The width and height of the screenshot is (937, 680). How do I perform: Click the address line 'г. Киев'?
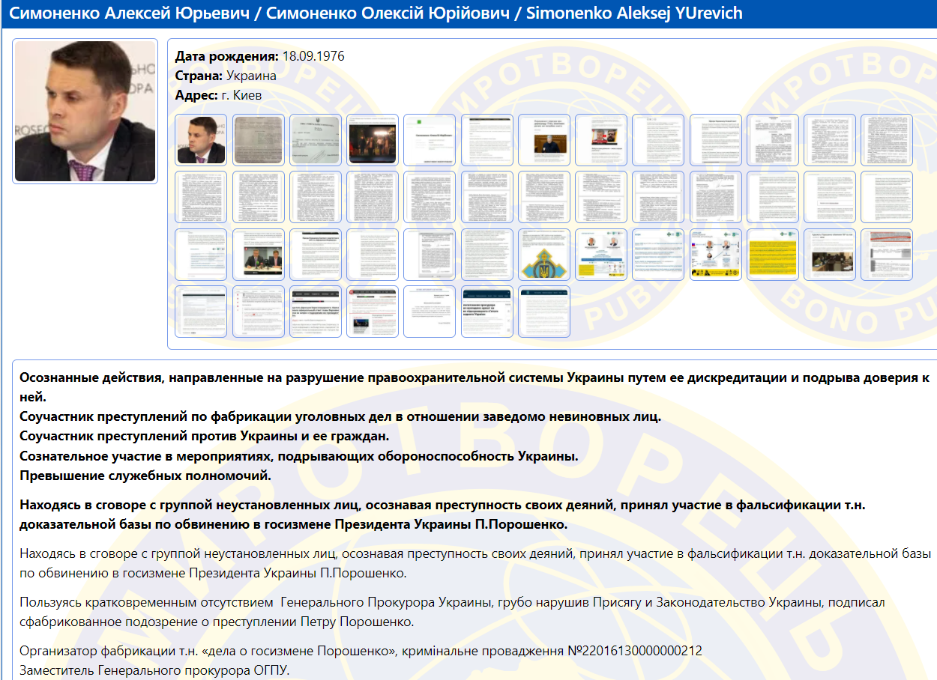tap(241, 95)
